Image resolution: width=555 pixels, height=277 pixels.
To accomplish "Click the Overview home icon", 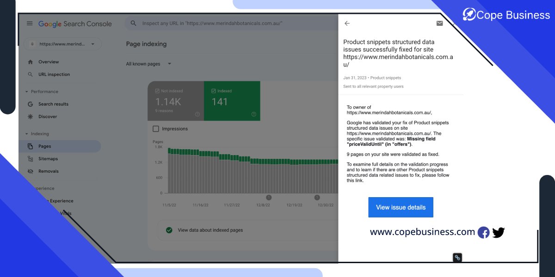I will (x=31, y=62).
